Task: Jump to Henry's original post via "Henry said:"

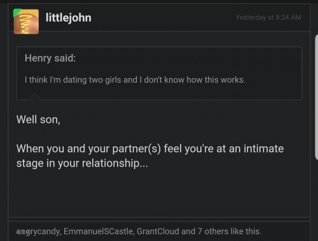Action: [x=50, y=58]
